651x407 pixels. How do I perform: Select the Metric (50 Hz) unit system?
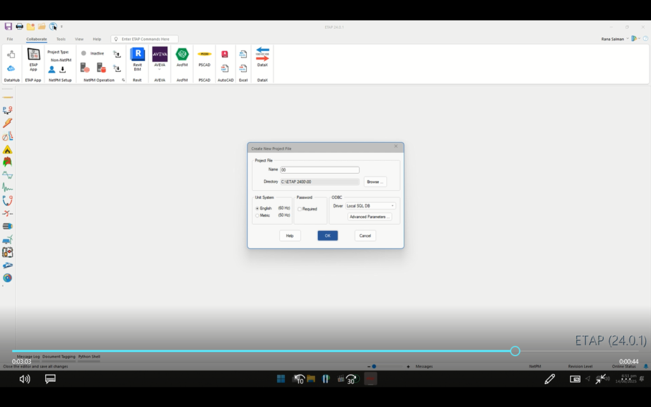click(257, 216)
